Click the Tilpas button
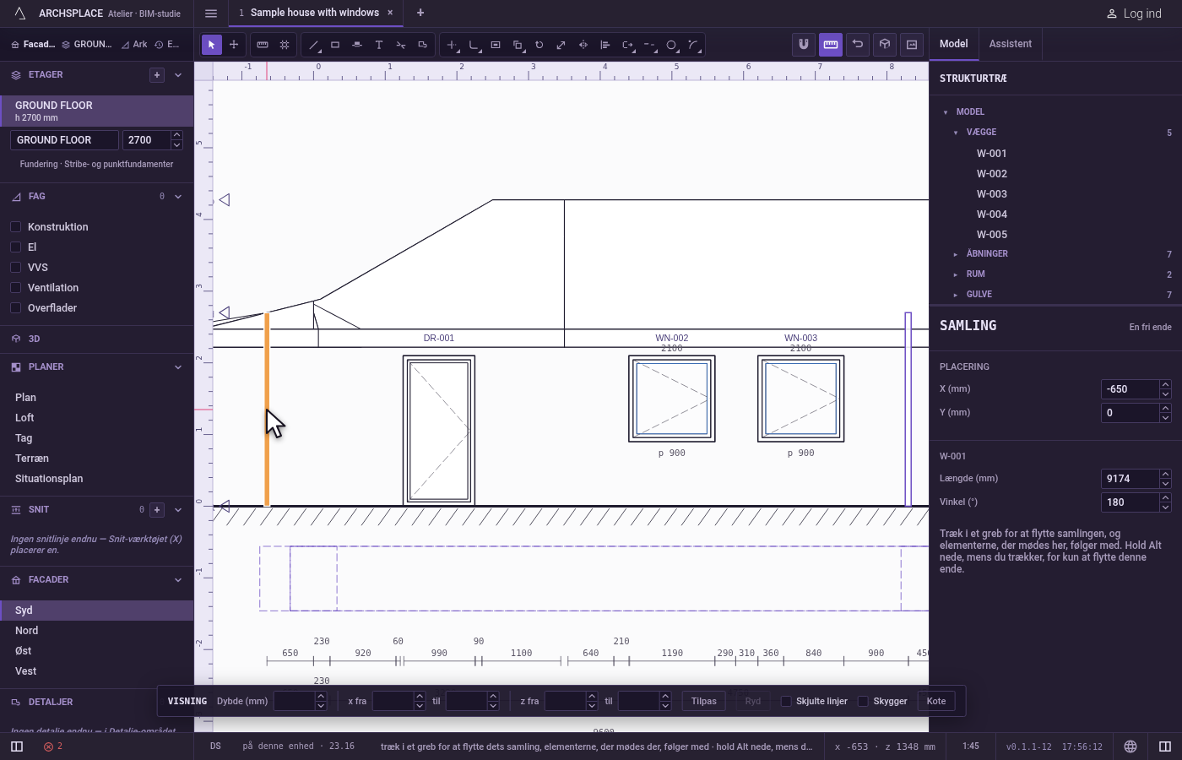 tap(703, 701)
